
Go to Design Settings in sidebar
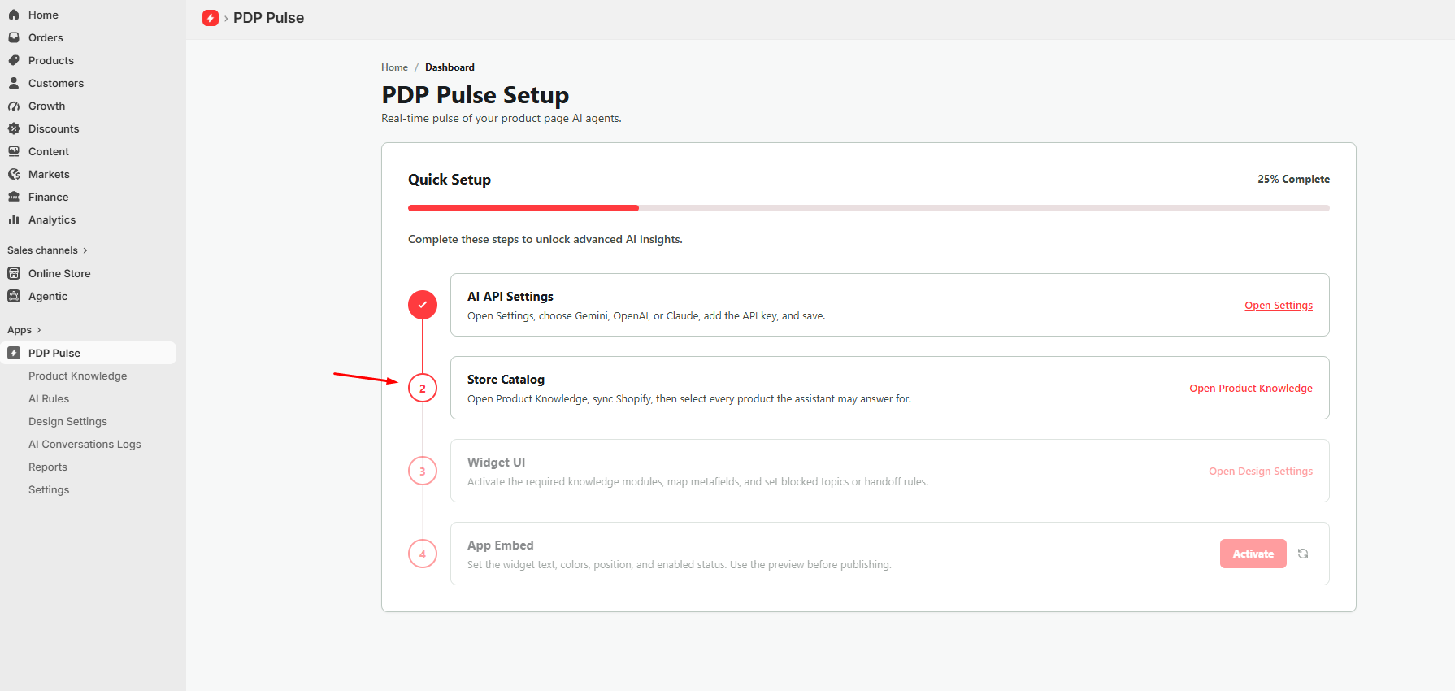[67, 421]
